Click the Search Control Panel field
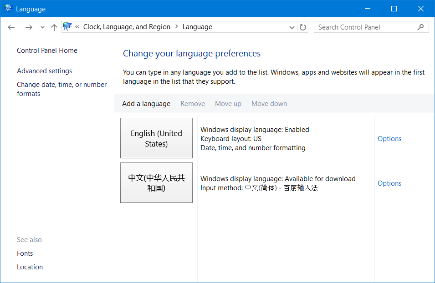Image resolution: width=435 pixels, height=283 pixels. [x=371, y=27]
